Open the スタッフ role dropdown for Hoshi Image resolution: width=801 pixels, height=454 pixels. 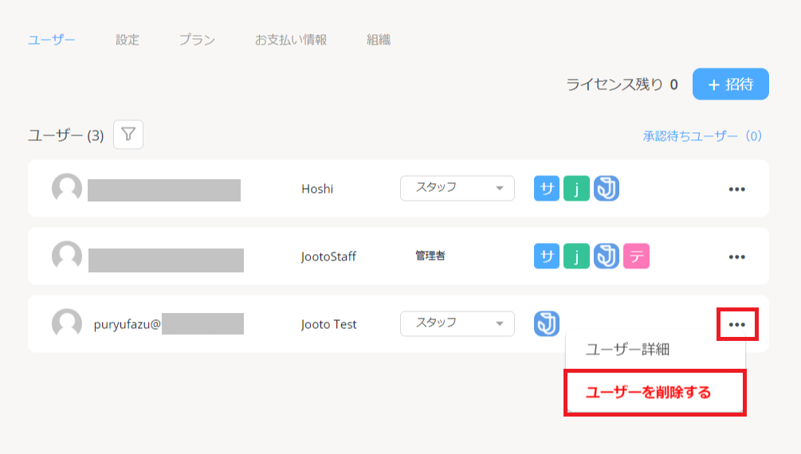pyautogui.click(x=457, y=189)
